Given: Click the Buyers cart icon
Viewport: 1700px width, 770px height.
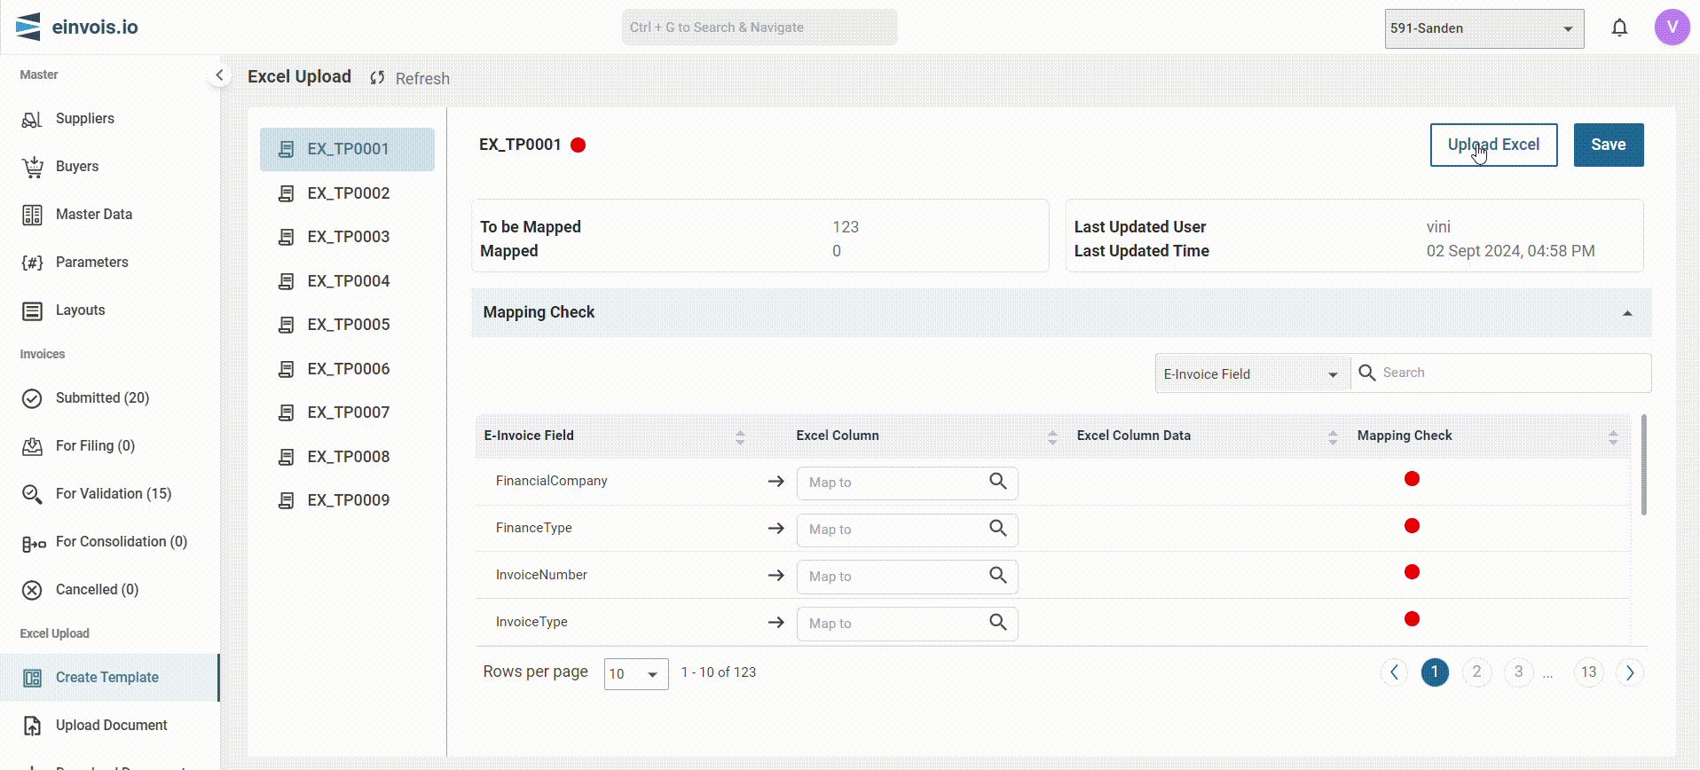Looking at the screenshot, I should [x=32, y=167].
